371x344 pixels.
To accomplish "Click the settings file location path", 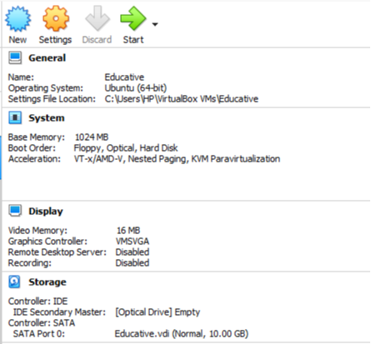I will click(182, 98).
